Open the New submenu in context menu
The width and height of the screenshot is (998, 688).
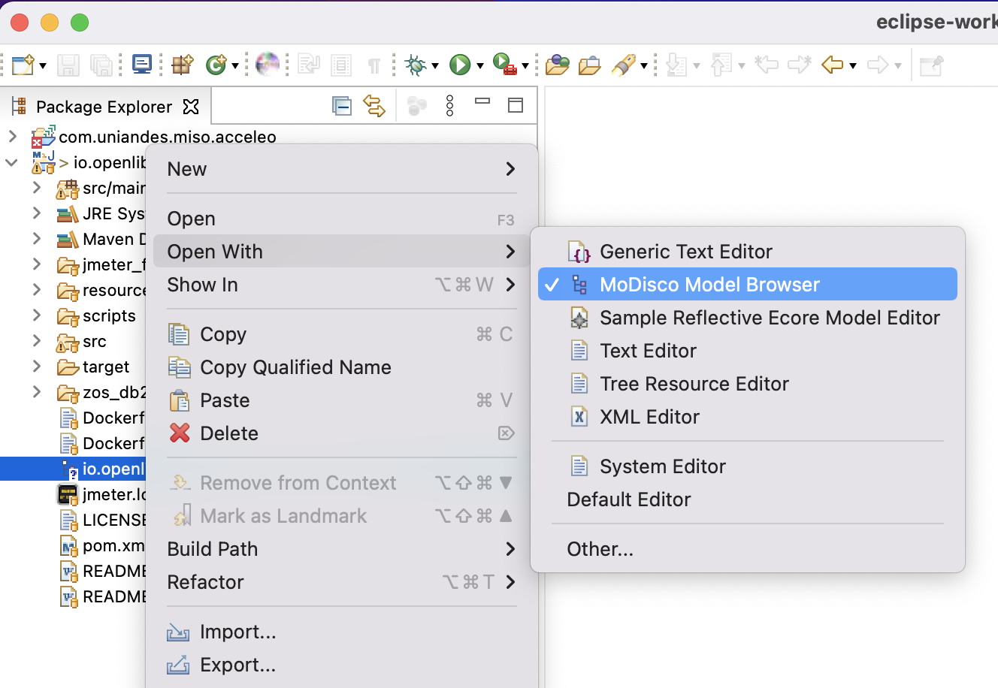341,169
